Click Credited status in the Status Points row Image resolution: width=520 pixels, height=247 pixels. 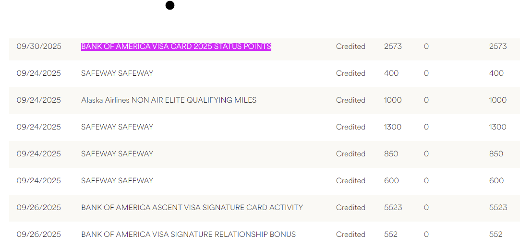click(x=351, y=47)
